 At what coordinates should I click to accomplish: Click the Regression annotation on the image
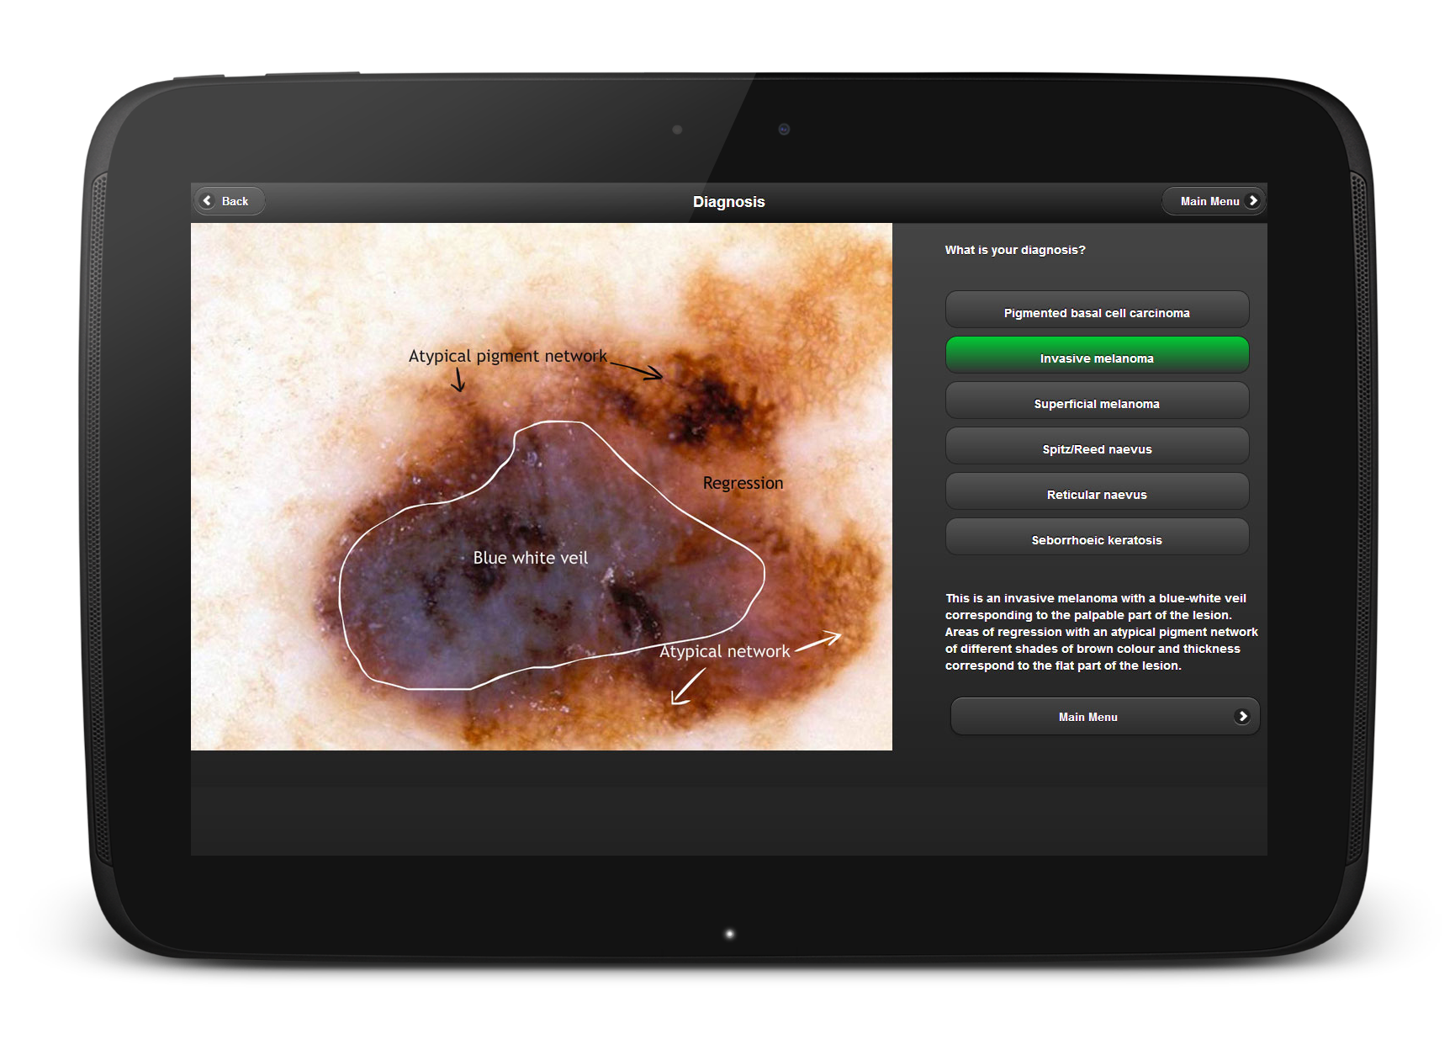tap(743, 483)
